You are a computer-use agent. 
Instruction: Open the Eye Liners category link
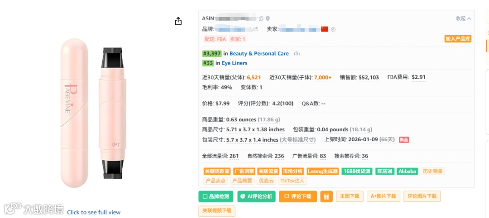point(235,63)
